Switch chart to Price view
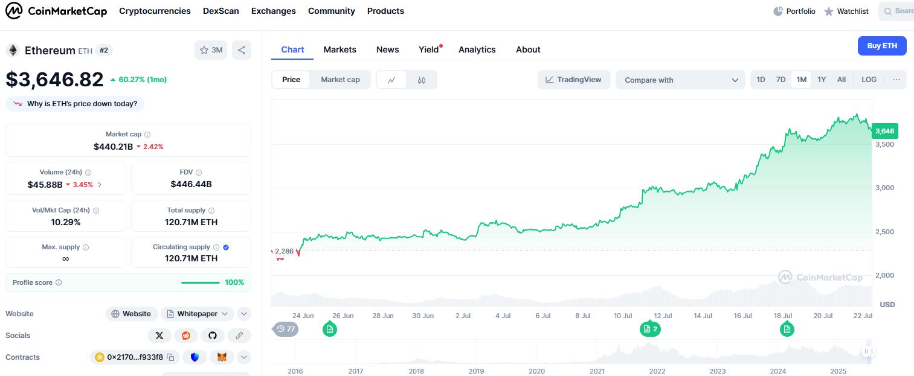Screen dimensions: 914x376 (291, 80)
